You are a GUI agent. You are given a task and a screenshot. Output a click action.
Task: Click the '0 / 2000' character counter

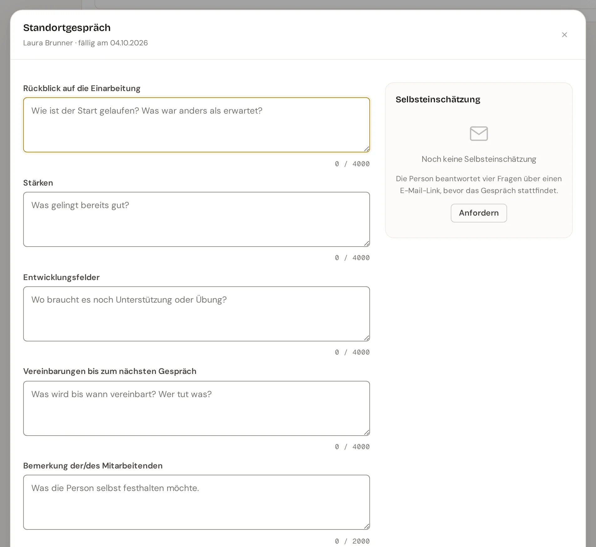(x=352, y=541)
